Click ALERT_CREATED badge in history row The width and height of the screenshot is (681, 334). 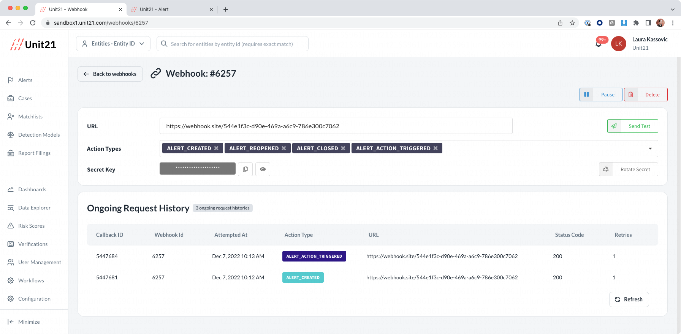(303, 277)
